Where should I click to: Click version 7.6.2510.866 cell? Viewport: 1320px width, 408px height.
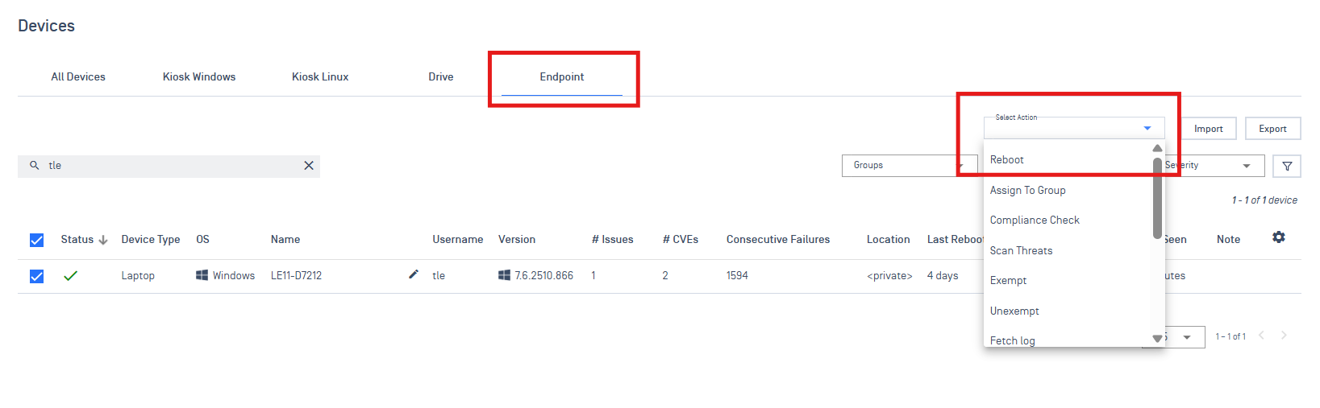tap(544, 276)
